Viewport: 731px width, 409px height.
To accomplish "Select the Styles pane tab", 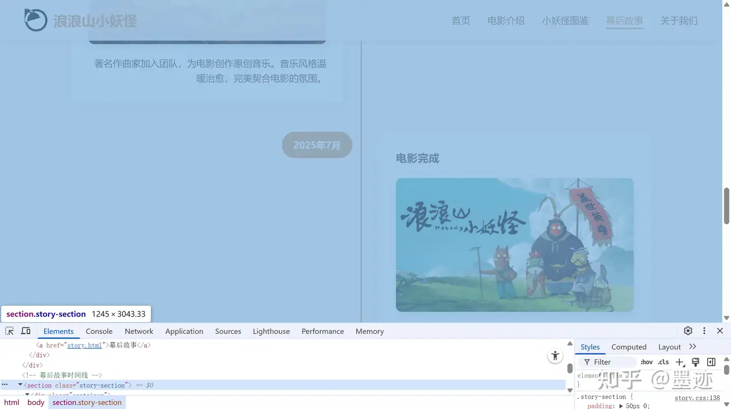I will point(590,347).
